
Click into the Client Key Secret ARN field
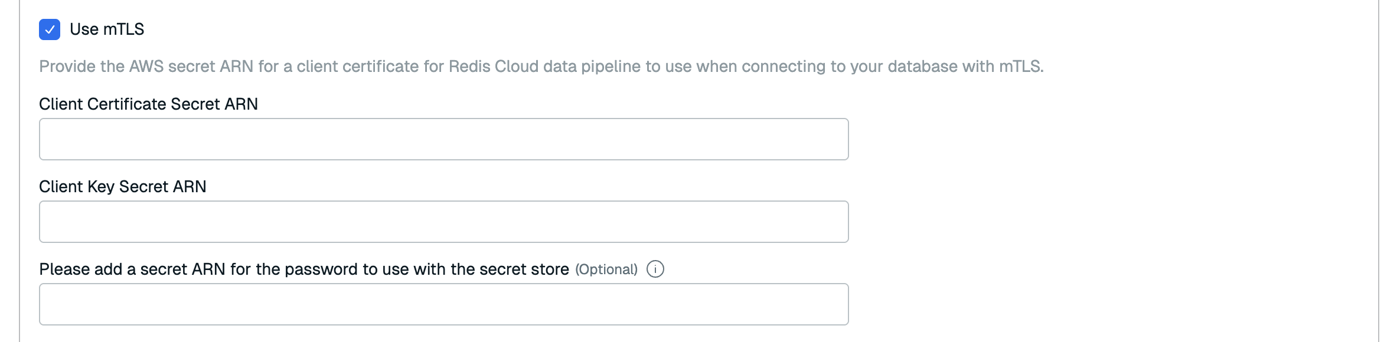[x=443, y=222]
